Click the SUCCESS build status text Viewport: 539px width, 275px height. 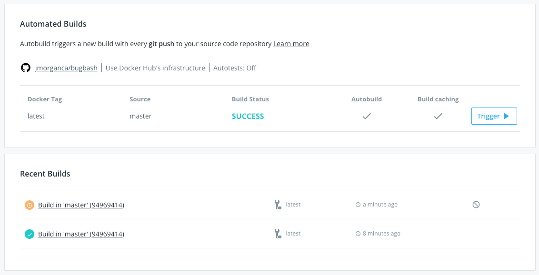pyautogui.click(x=248, y=116)
